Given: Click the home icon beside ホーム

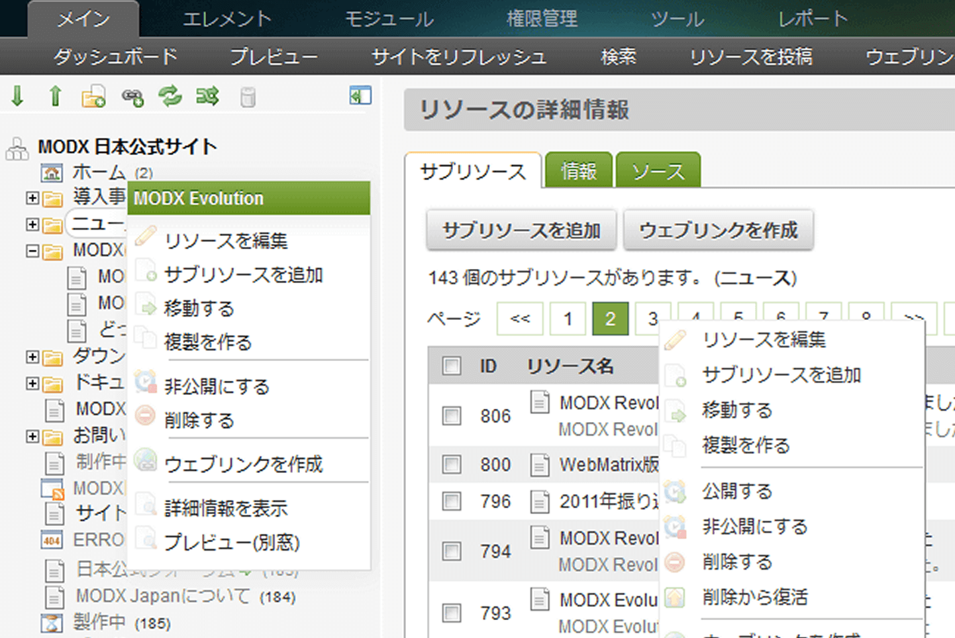Looking at the screenshot, I should [52, 174].
